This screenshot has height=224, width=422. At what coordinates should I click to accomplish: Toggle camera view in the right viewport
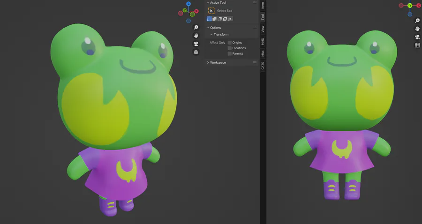pos(417,37)
